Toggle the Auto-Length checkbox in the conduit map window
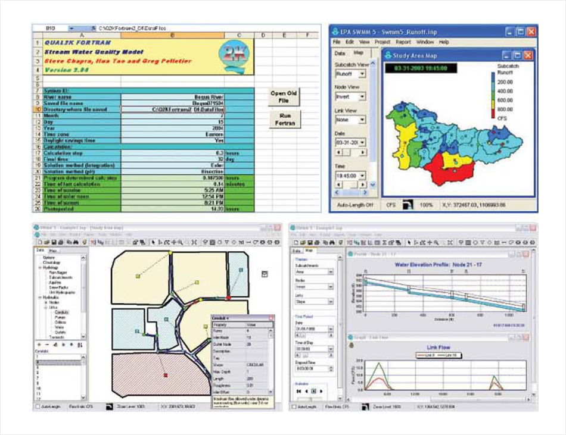 (x=37, y=406)
